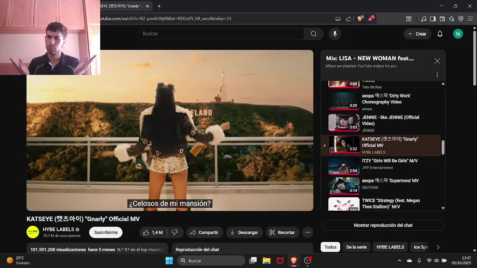Image resolution: width=477 pixels, height=268 pixels.
Task: Open File Explorer from taskbar
Action: (266, 261)
